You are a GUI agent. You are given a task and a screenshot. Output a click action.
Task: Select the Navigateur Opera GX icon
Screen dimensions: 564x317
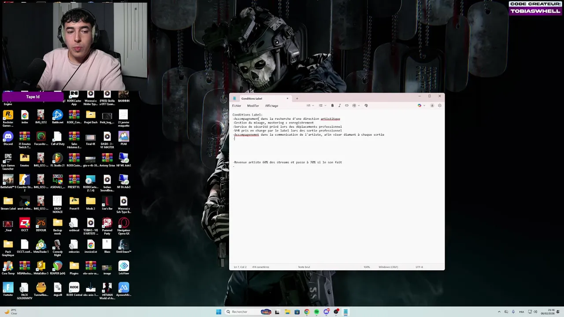[x=124, y=226]
